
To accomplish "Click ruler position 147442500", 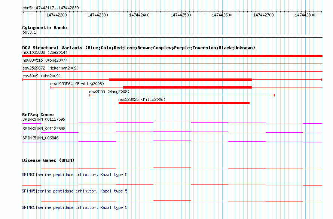I will click(x=181, y=15).
